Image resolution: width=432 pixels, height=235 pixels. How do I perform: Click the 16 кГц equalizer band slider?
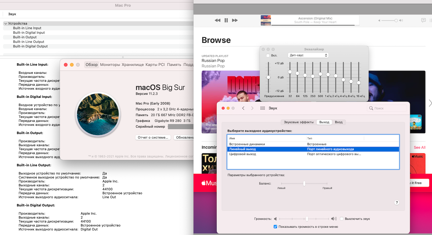[359, 77]
